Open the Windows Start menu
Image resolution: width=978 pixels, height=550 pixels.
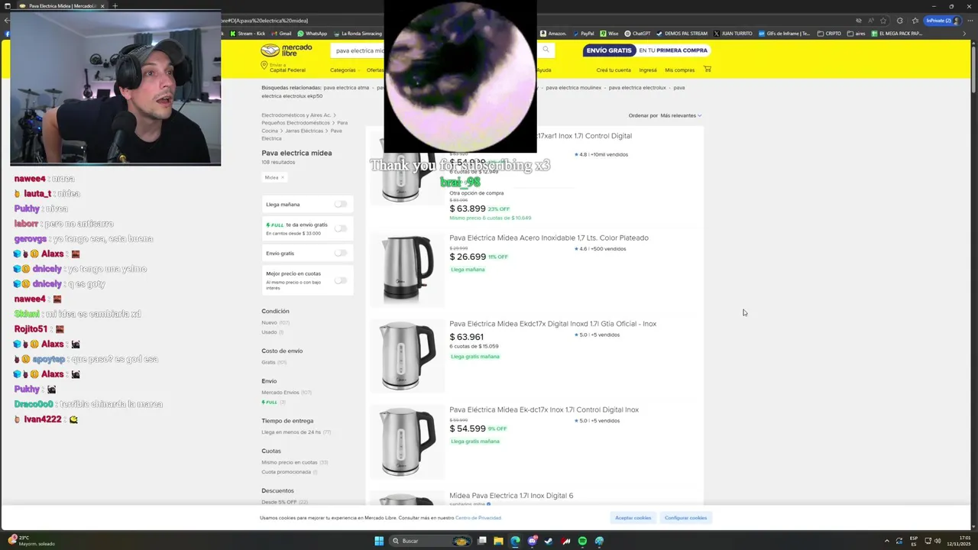coord(379,541)
